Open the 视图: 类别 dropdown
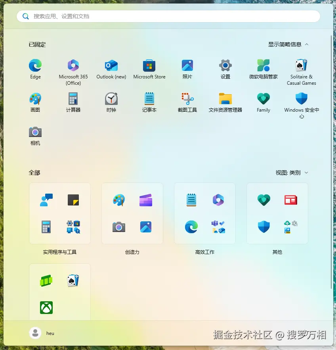The width and height of the screenshot is (336, 350). [x=292, y=173]
